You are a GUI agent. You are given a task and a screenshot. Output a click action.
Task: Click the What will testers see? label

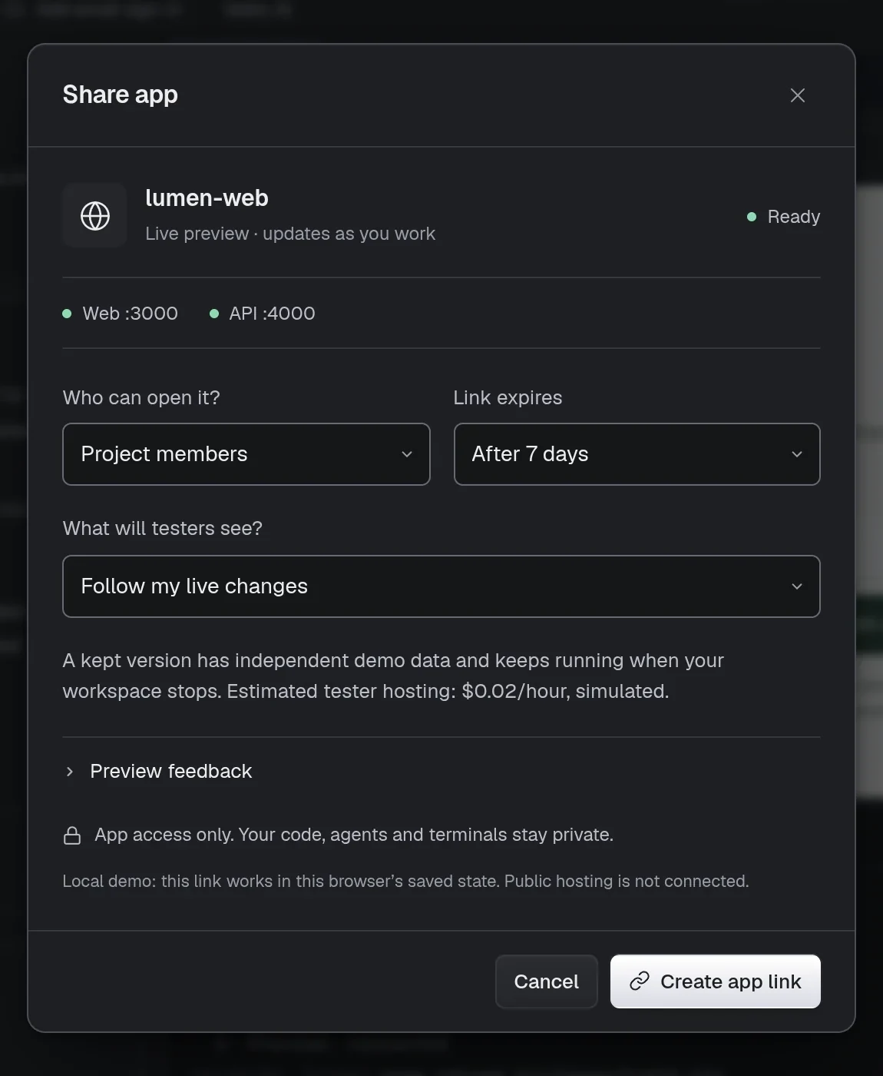tap(163, 528)
